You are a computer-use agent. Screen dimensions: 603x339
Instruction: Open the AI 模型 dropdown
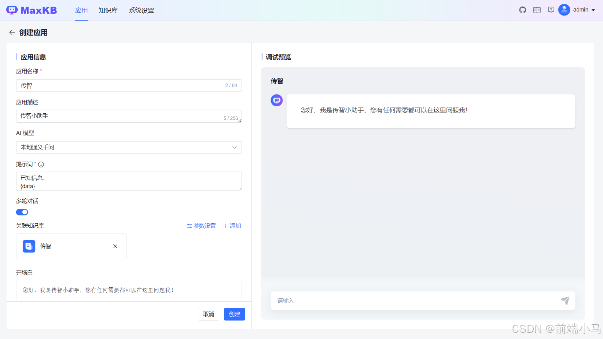129,147
